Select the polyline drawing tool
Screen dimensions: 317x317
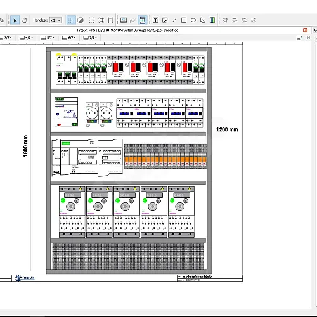click(x=203, y=20)
